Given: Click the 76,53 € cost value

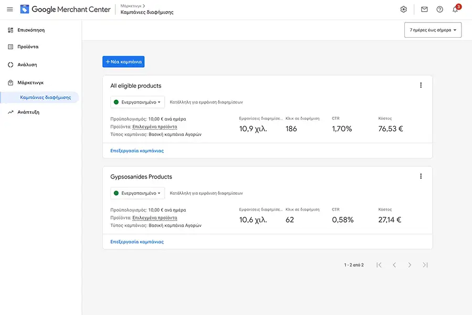Looking at the screenshot, I should click(x=390, y=129).
